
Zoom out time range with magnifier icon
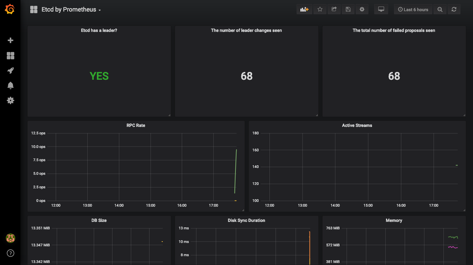click(x=440, y=10)
